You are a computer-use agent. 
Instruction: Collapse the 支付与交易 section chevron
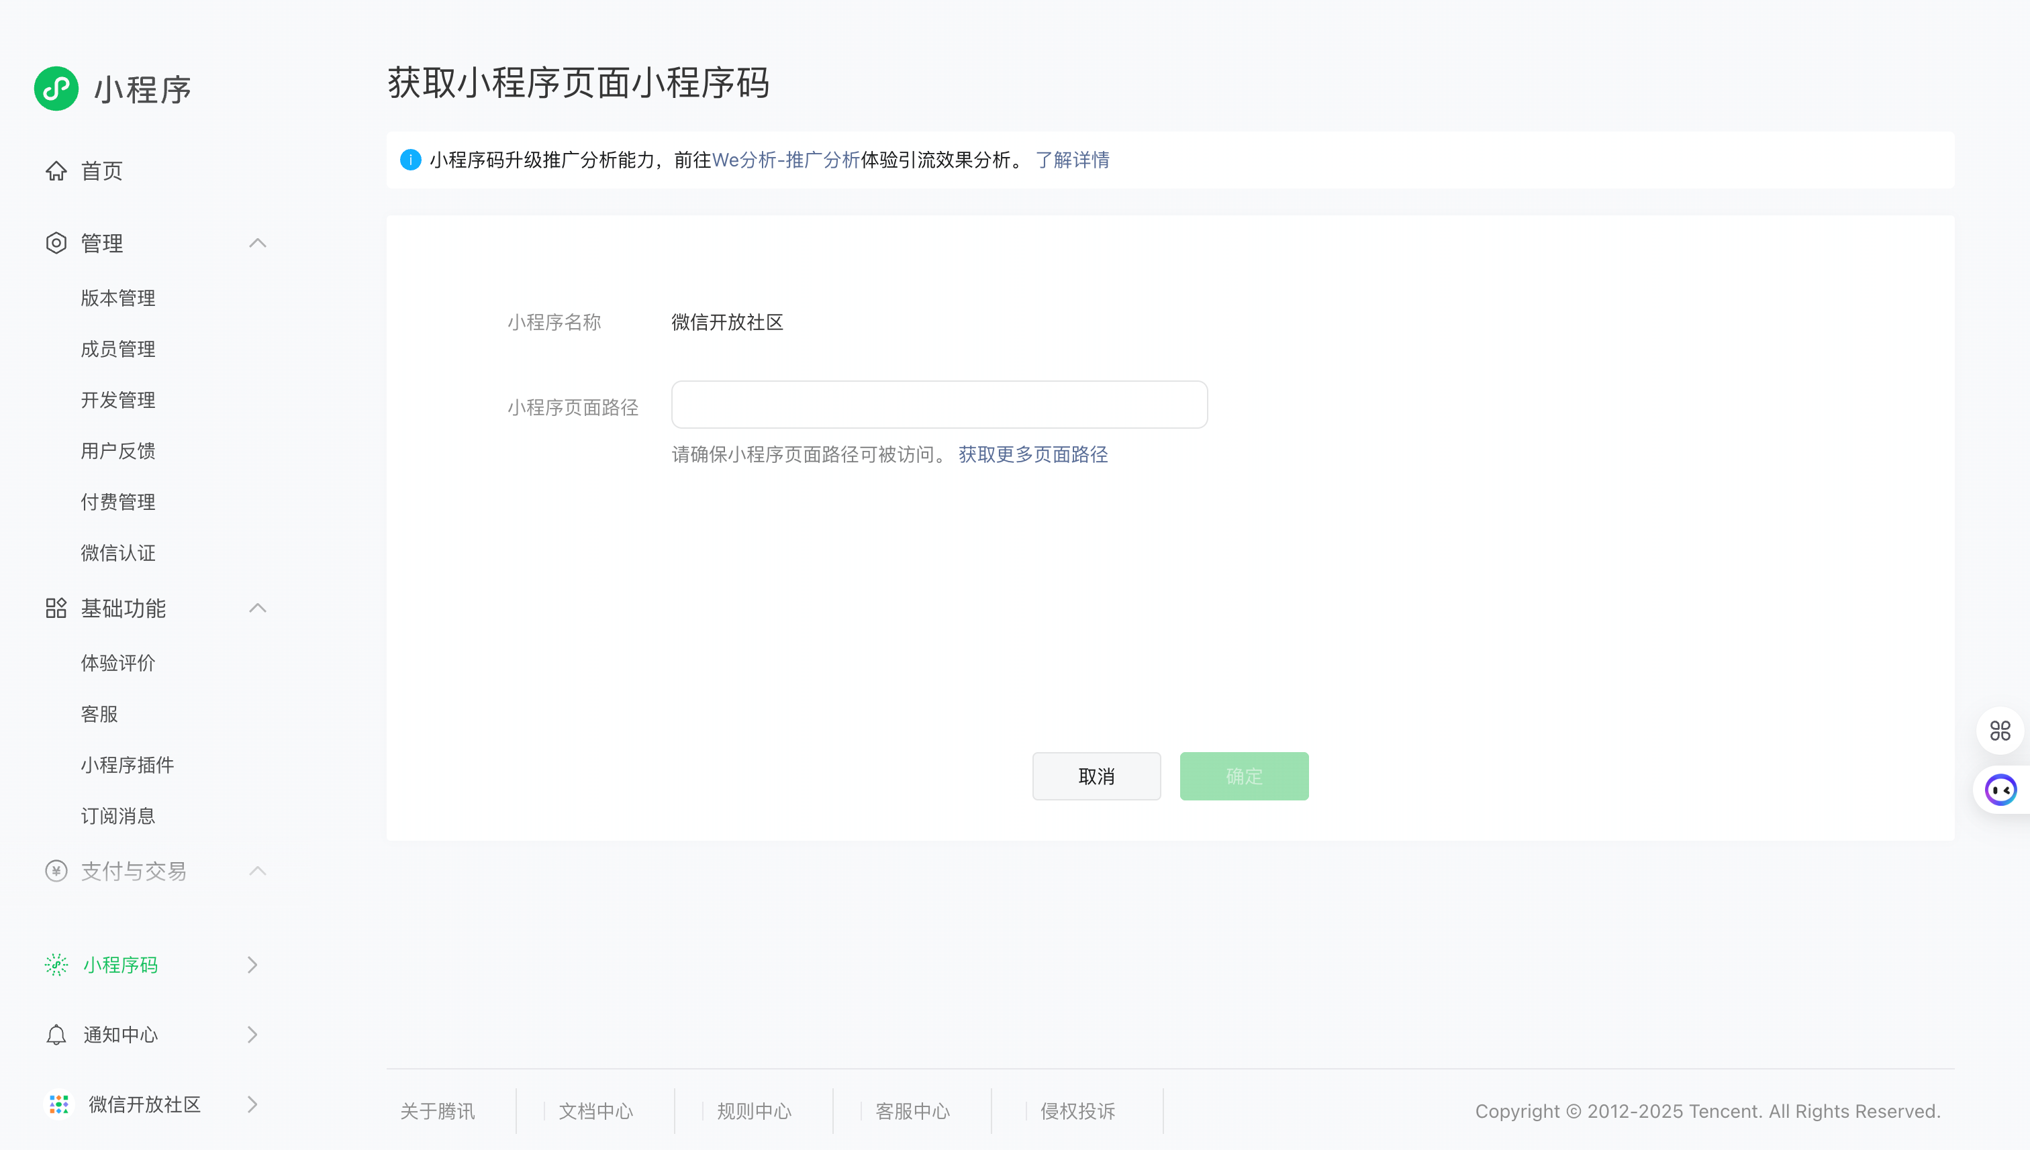coord(258,871)
